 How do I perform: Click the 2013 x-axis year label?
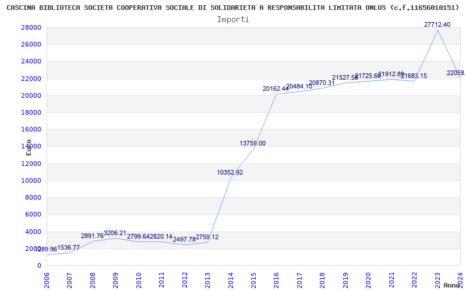tap(207, 281)
